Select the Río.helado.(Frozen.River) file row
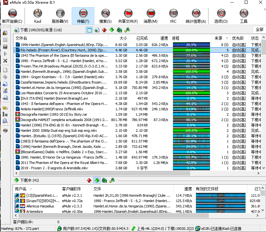This screenshot has width=266, height=232. 137,50
